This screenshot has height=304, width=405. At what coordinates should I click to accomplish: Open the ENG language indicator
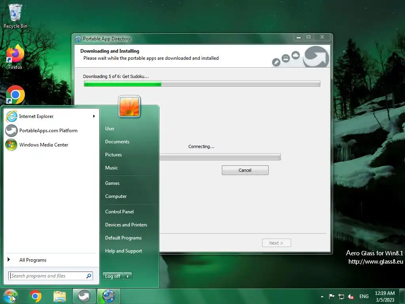364,296
